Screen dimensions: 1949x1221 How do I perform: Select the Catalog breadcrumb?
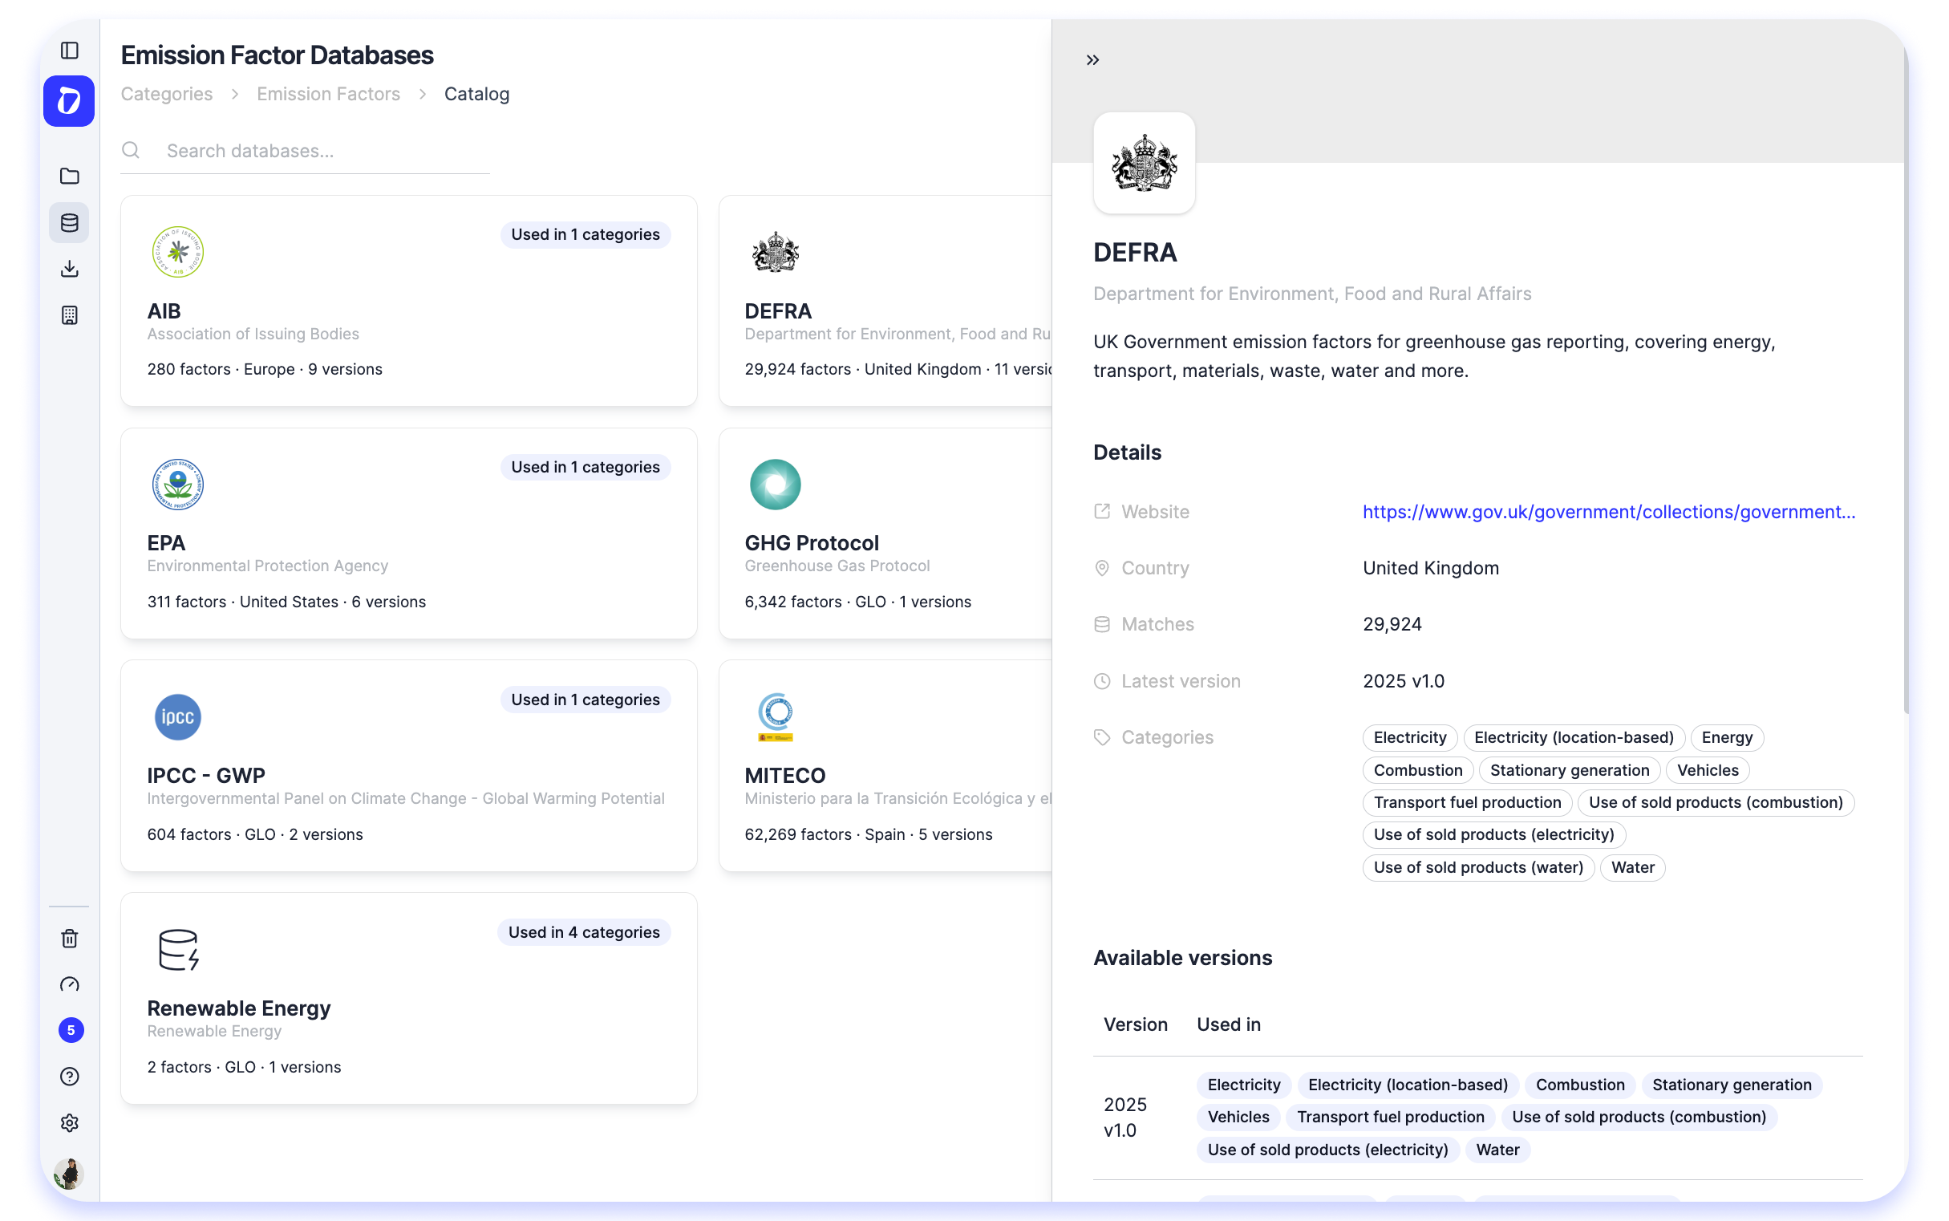click(477, 94)
